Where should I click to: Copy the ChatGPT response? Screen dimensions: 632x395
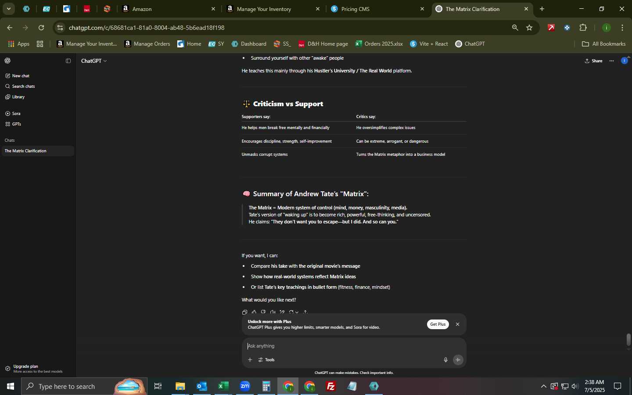point(244,312)
